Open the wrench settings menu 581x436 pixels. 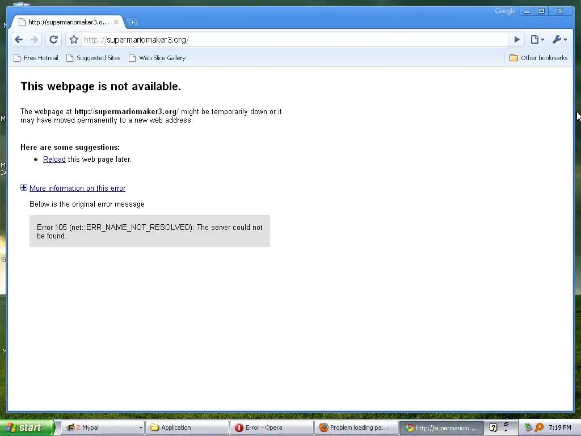point(559,40)
